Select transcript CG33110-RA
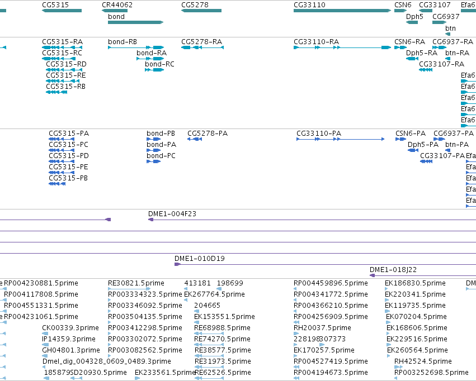The width and height of the screenshot is (476, 381). pos(342,47)
